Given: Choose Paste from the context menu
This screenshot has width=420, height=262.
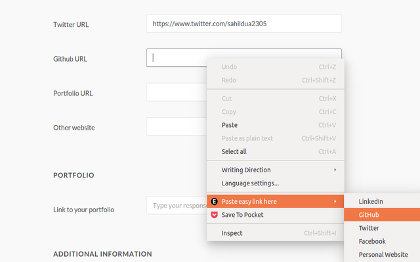Looking at the screenshot, I should [x=276, y=125].
